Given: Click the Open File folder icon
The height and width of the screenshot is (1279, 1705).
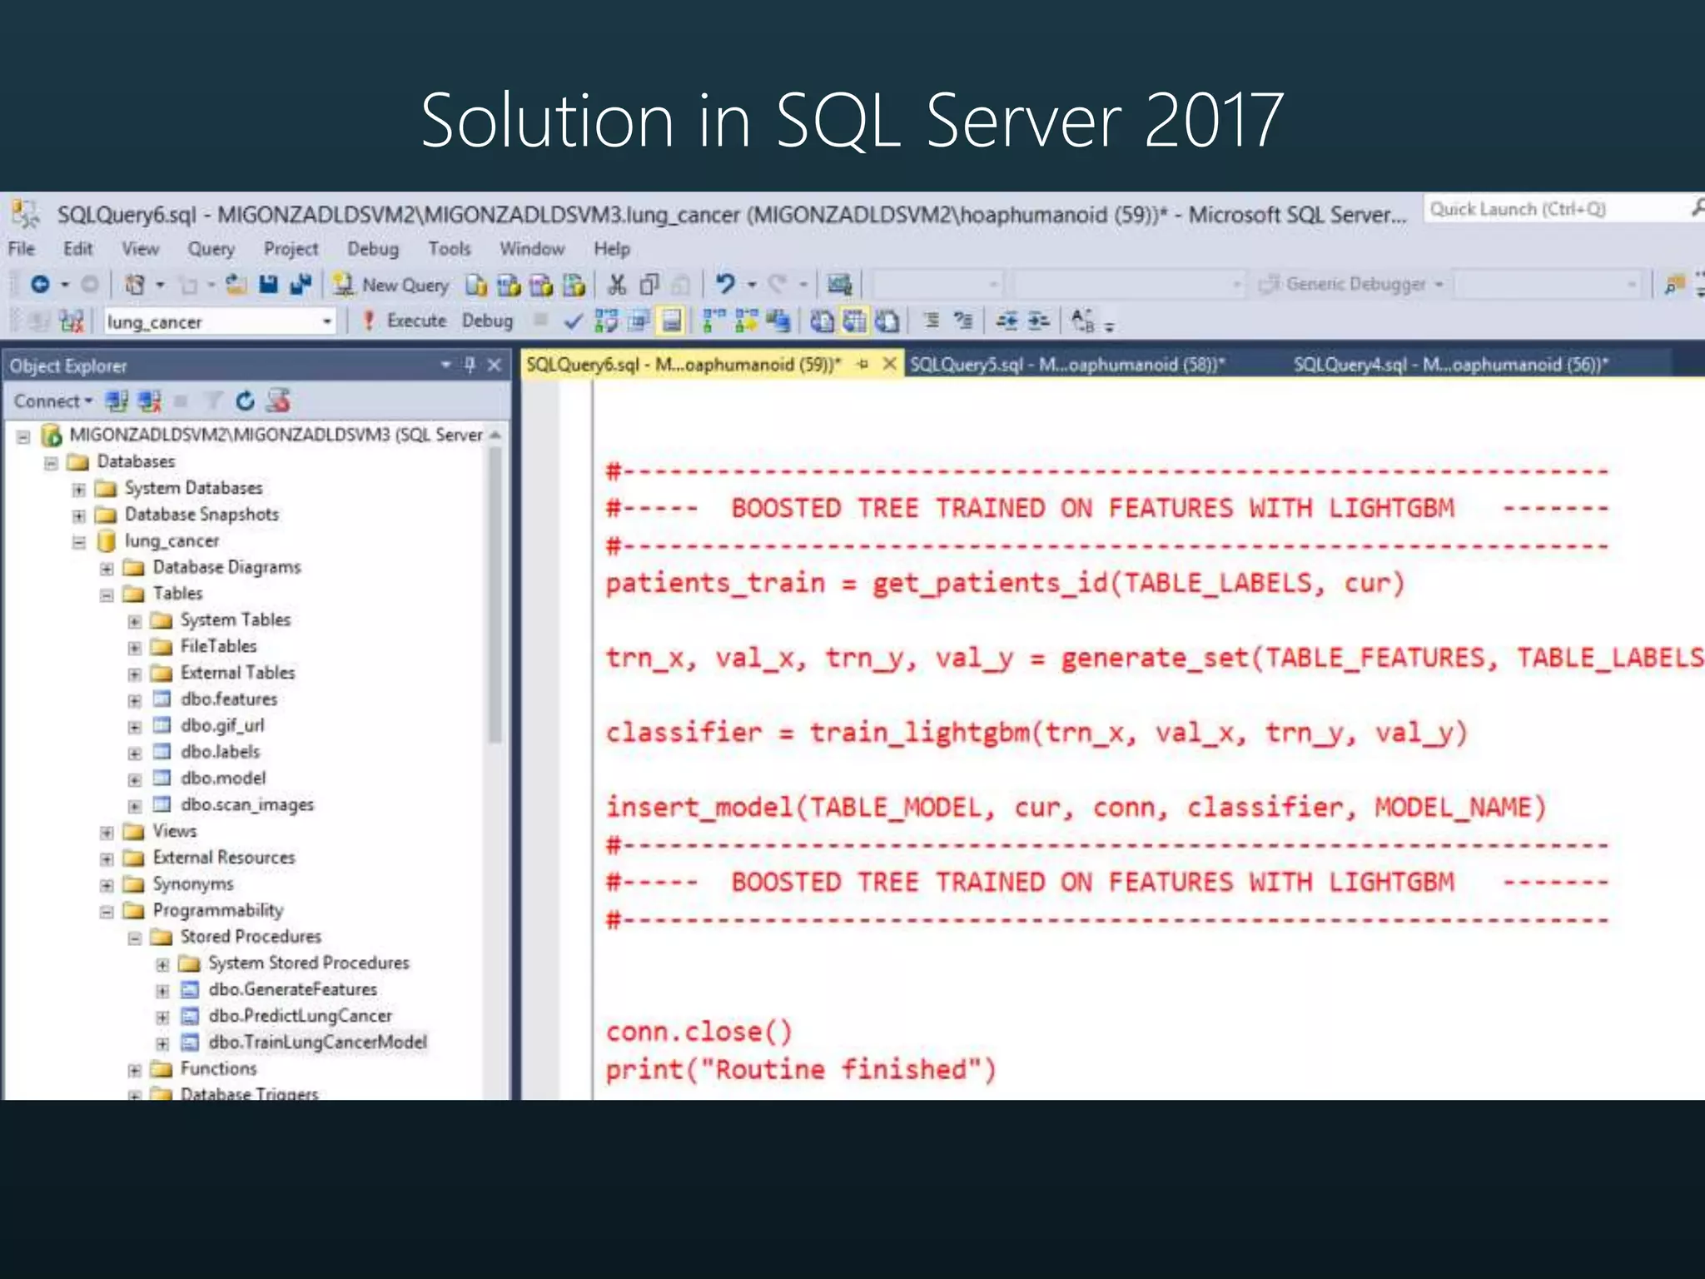Looking at the screenshot, I should click(x=236, y=285).
